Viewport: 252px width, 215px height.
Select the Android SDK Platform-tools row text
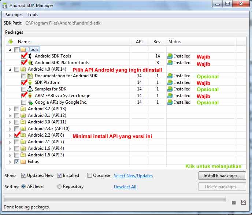click(x=62, y=63)
